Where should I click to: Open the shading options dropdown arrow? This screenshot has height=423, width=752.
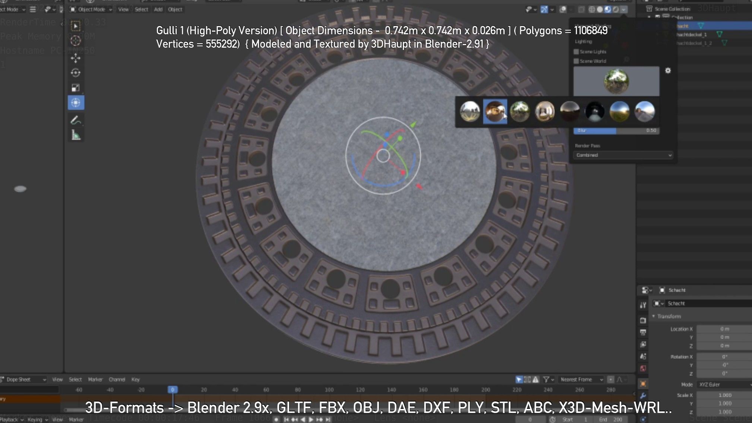624,9
